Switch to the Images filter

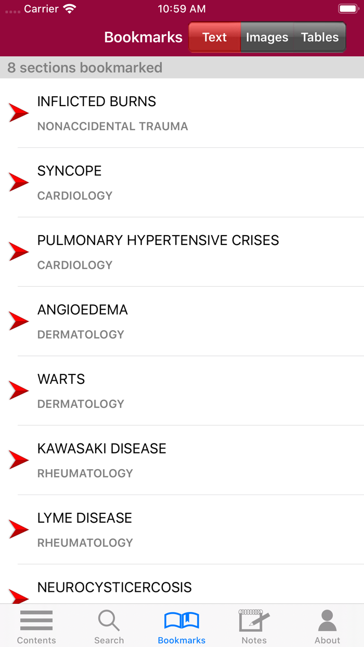tap(267, 37)
